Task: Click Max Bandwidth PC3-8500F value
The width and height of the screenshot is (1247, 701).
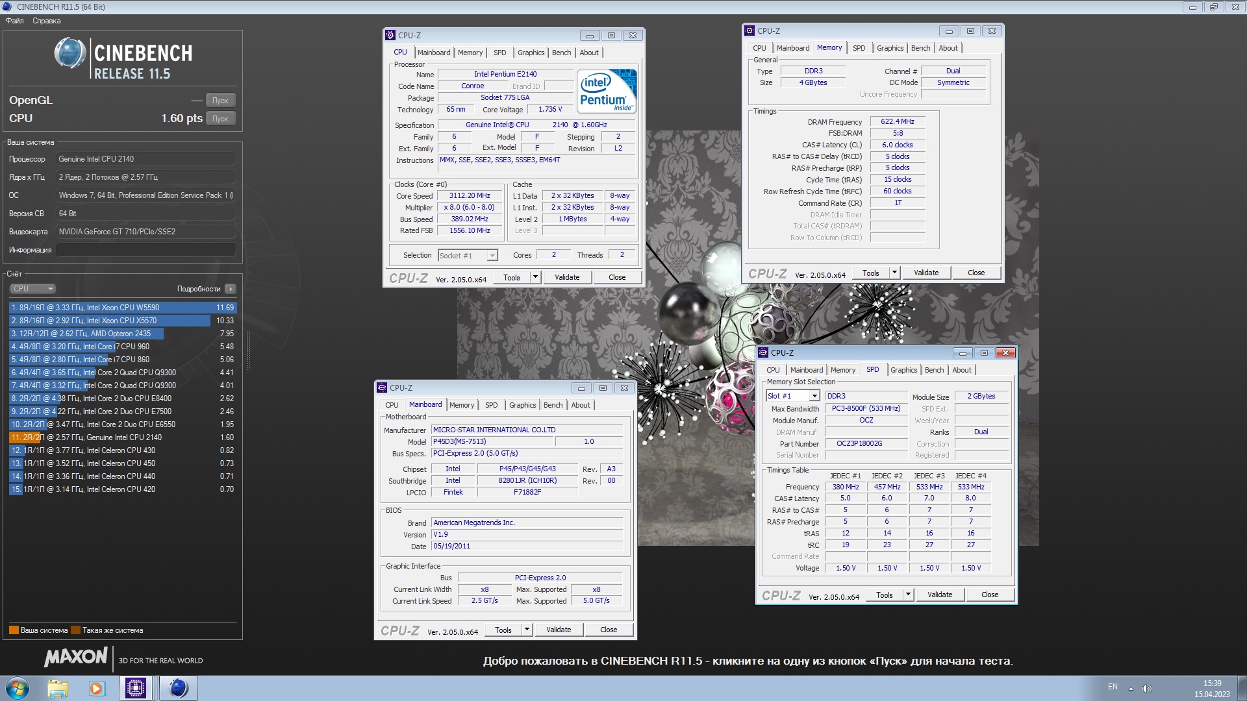Action: 866,408
